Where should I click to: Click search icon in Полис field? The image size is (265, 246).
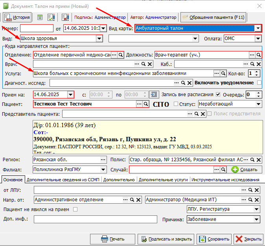(x=252, y=160)
